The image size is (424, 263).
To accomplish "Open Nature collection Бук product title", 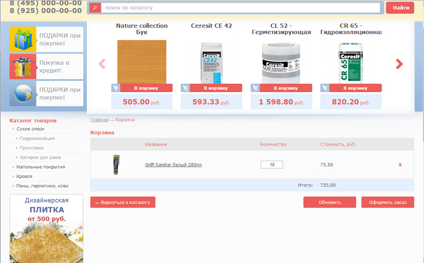I will [x=142, y=29].
